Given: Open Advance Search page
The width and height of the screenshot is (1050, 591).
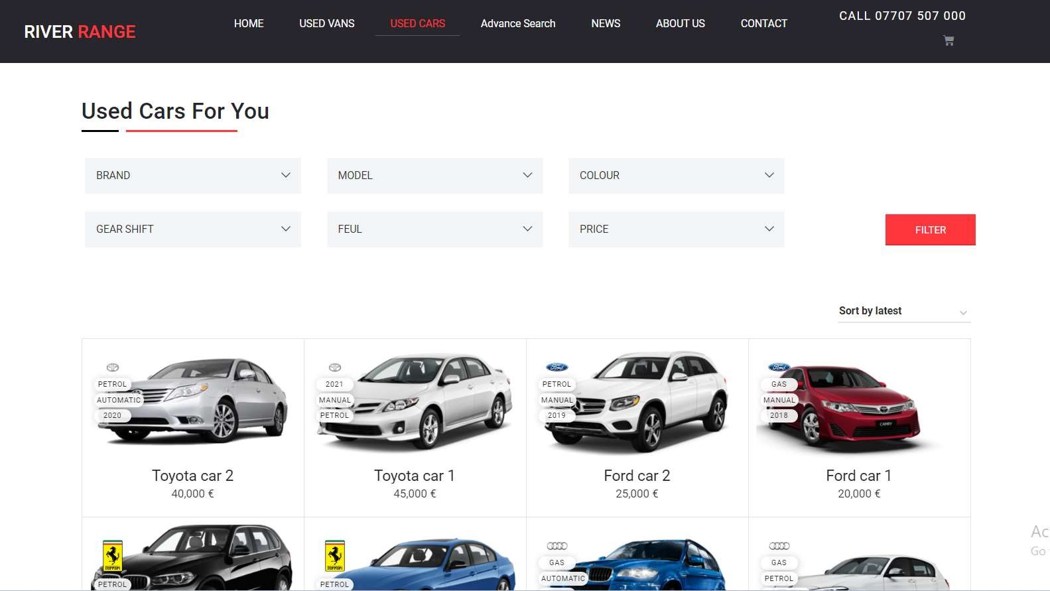Looking at the screenshot, I should pyautogui.click(x=518, y=23).
